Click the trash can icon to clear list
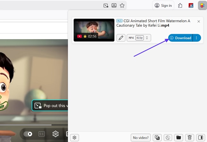 click(189, 138)
